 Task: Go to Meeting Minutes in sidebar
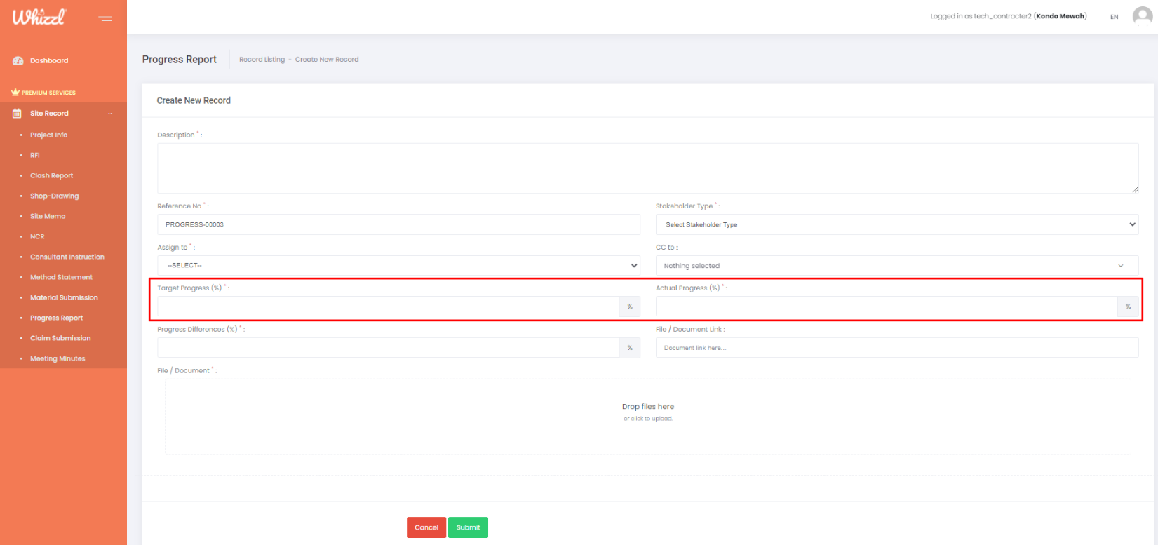point(58,359)
